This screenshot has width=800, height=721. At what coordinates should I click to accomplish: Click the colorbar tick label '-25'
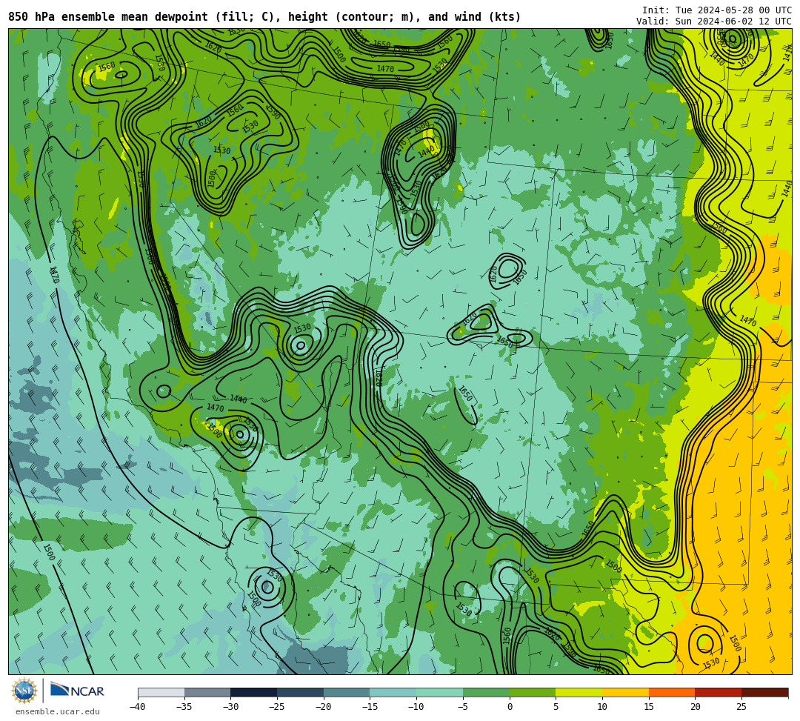pos(276,707)
